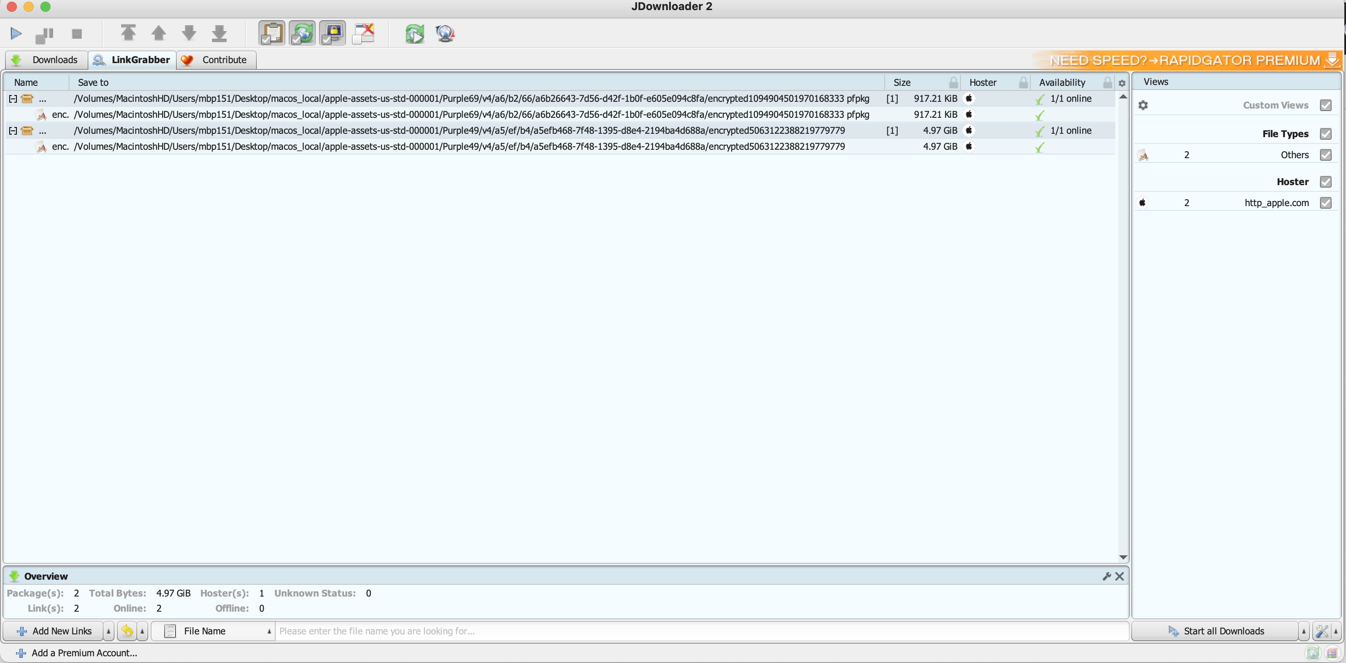The height and width of the screenshot is (663, 1346).
Task: Click the Others file type icon
Action: [1143, 155]
